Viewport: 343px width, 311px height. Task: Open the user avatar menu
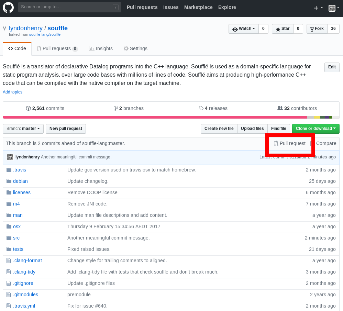[334, 8]
